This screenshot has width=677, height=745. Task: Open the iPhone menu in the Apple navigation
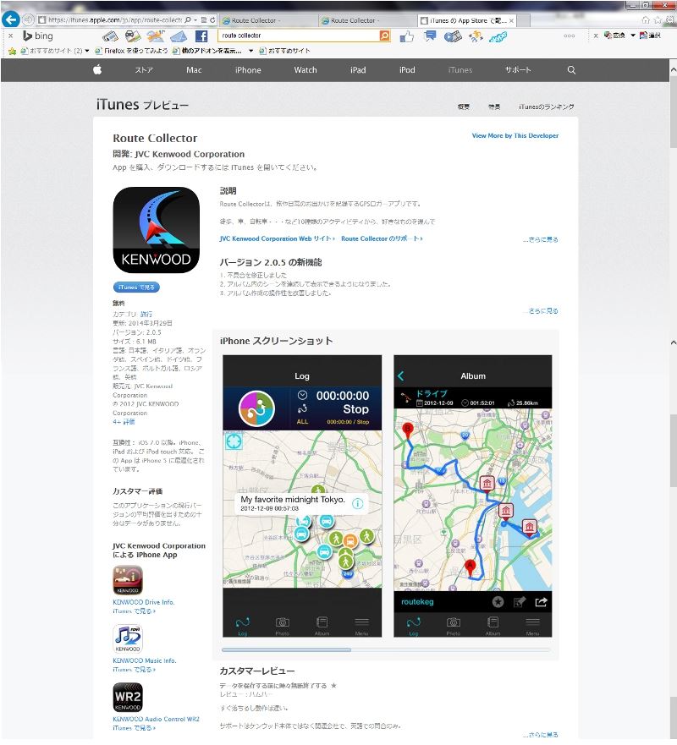(248, 70)
